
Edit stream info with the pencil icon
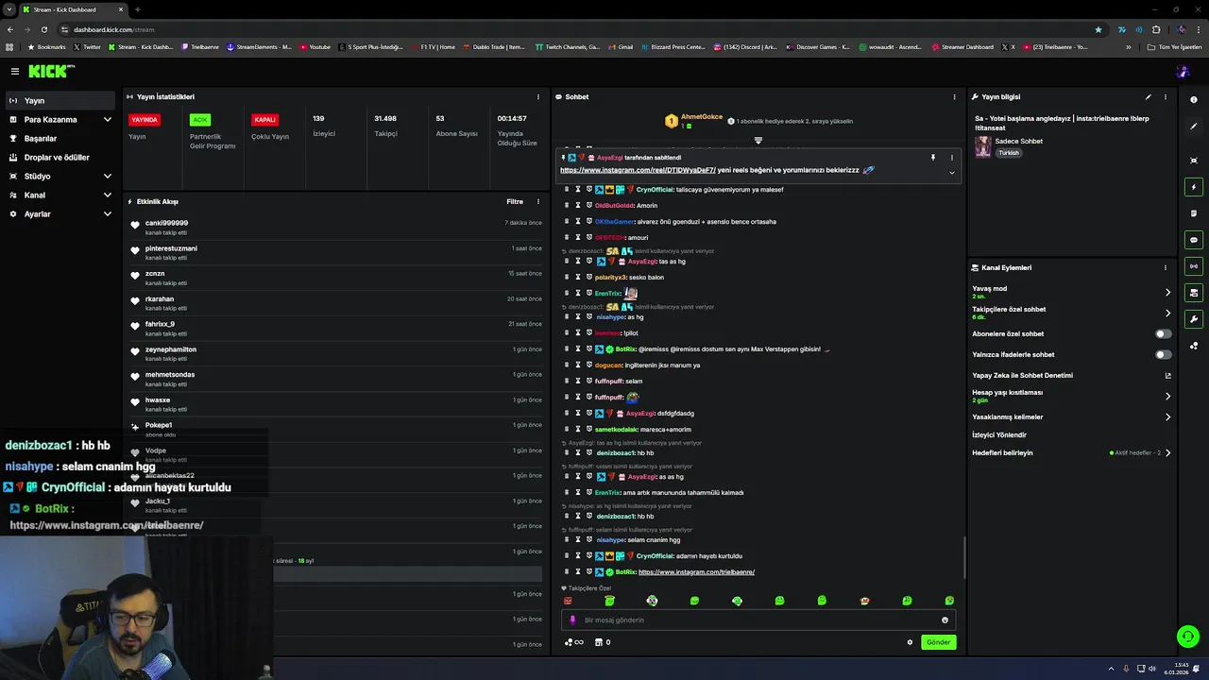click(1149, 96)
